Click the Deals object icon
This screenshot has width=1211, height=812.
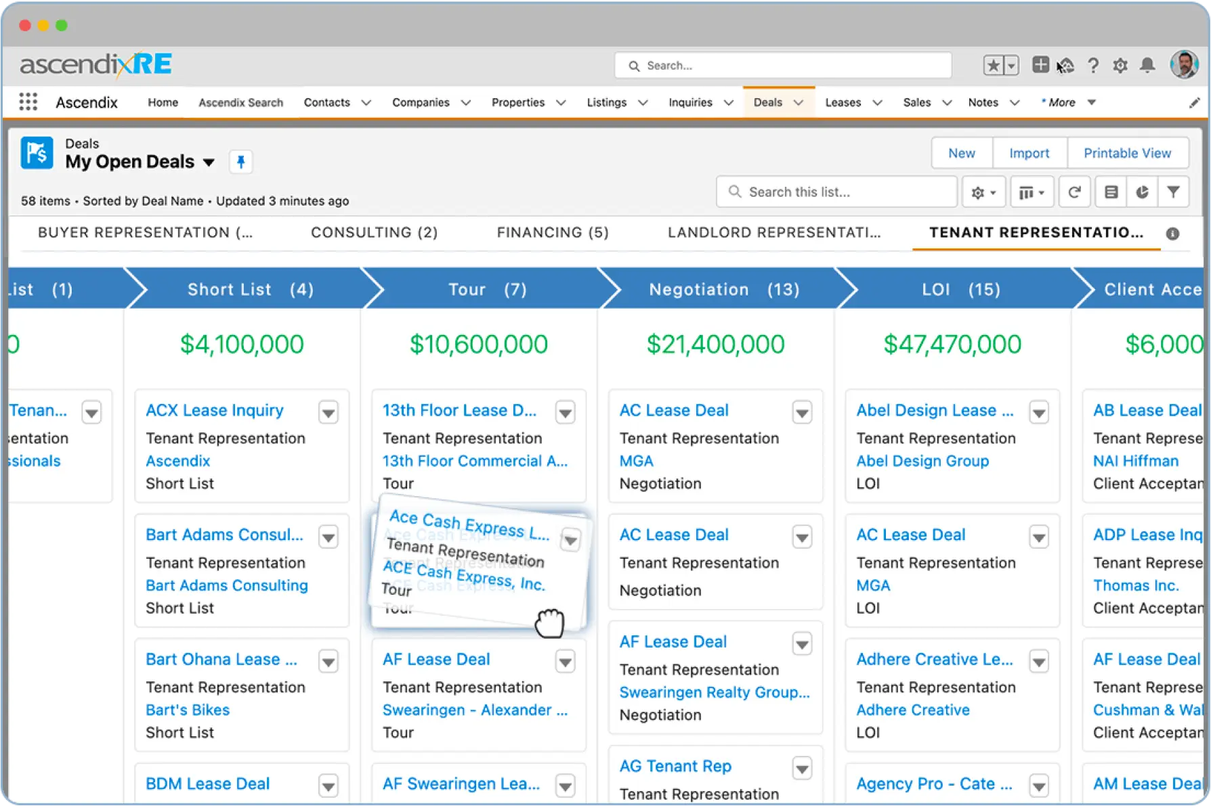coord(37,153)
